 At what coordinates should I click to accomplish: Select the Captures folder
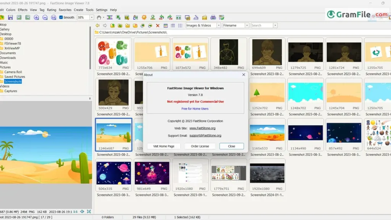pyautogui.click(x=11, y=91)
